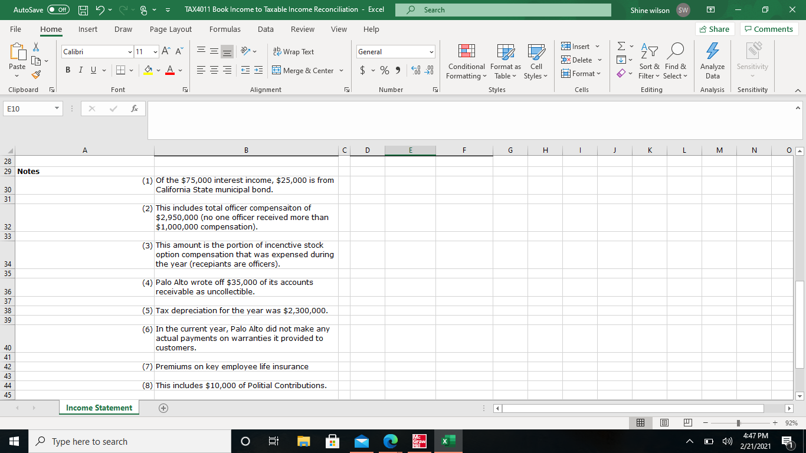
Task: Open Microsoft Edge from the taskbar
Action: [x=391, y=442]
